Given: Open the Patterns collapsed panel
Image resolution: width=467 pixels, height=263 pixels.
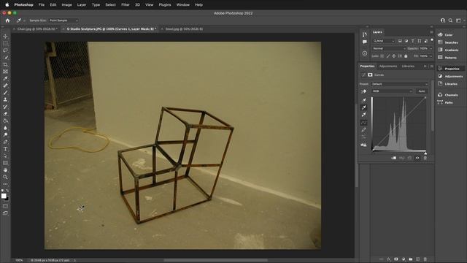Looking at the screenshot, I should (x=451, y=58).
